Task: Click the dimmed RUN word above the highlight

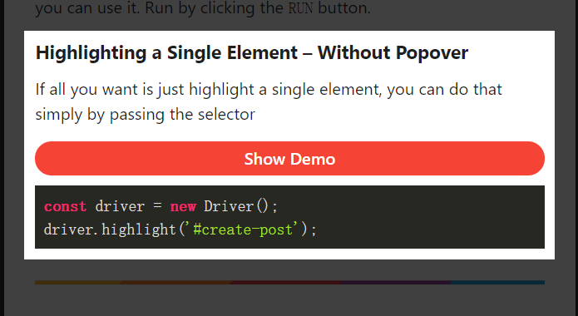Action: pos(300,8)
